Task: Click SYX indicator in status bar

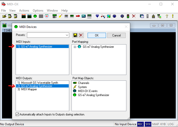Action: click(x=148, y=124)
